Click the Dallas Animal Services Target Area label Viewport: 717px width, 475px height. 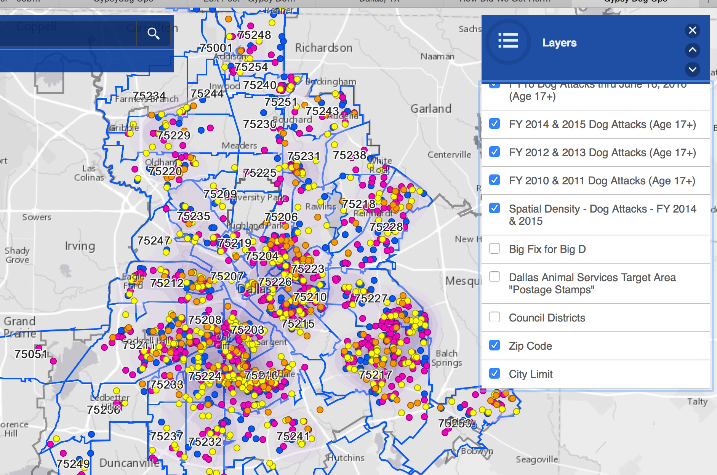tap(592, 283)
